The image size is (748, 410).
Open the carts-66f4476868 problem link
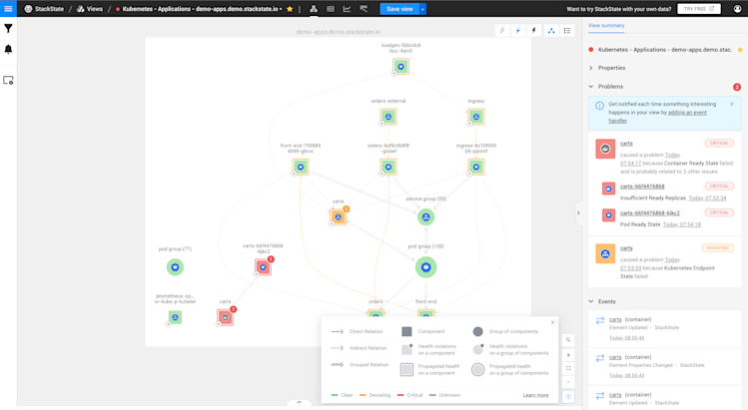click(642, 186)
